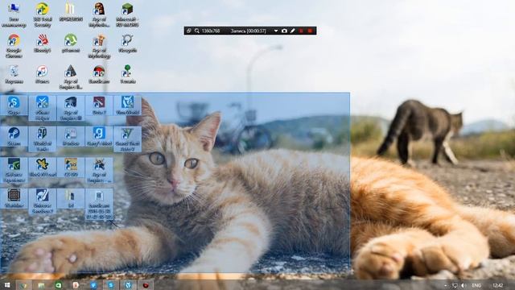Select the Dota 2 desktop shortcut
Image resolution: width=515 pixels, height=290 pixels.
click(99, 106)
